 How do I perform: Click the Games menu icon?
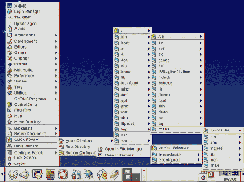coord(10,52)
